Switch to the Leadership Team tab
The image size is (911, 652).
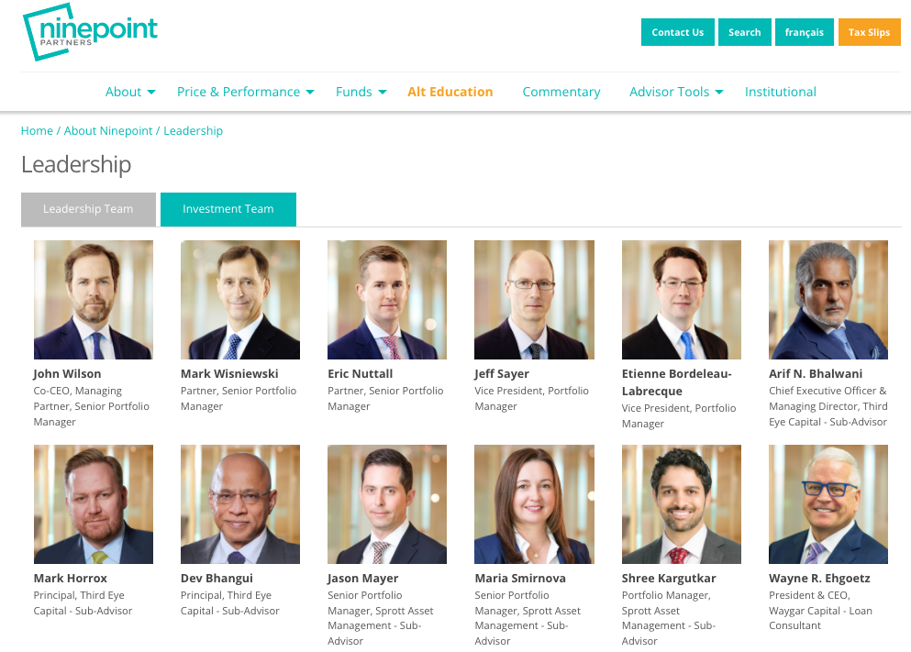coord(88,209)
